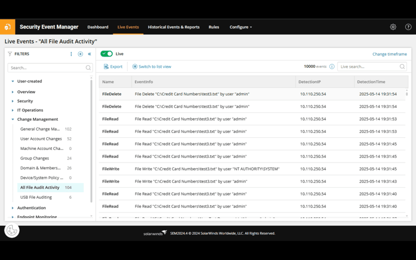Image resolution: width=416 pixels, height=260 pixels.
Task: Expand the Security filter group
Action: [x=12, y=101]
